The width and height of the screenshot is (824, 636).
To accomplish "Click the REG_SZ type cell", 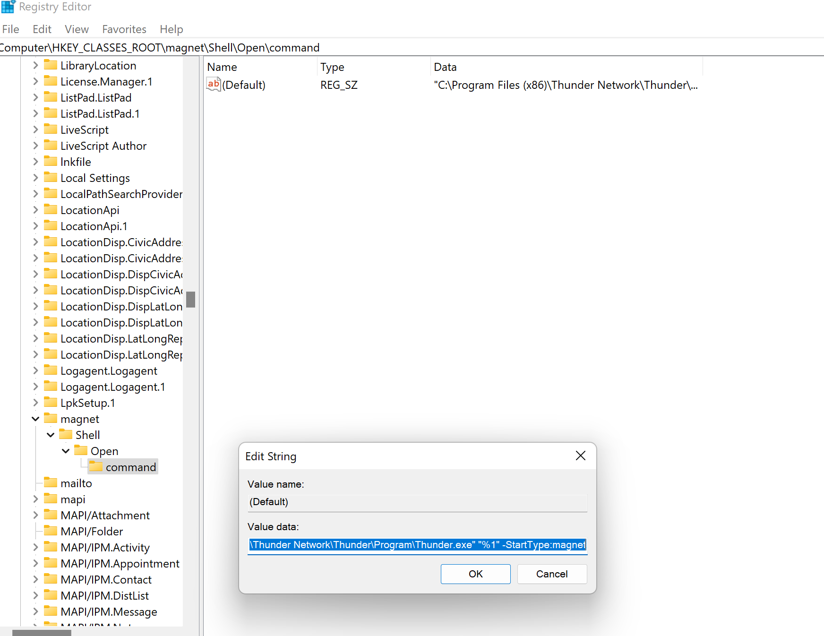I will coord(339,85).
